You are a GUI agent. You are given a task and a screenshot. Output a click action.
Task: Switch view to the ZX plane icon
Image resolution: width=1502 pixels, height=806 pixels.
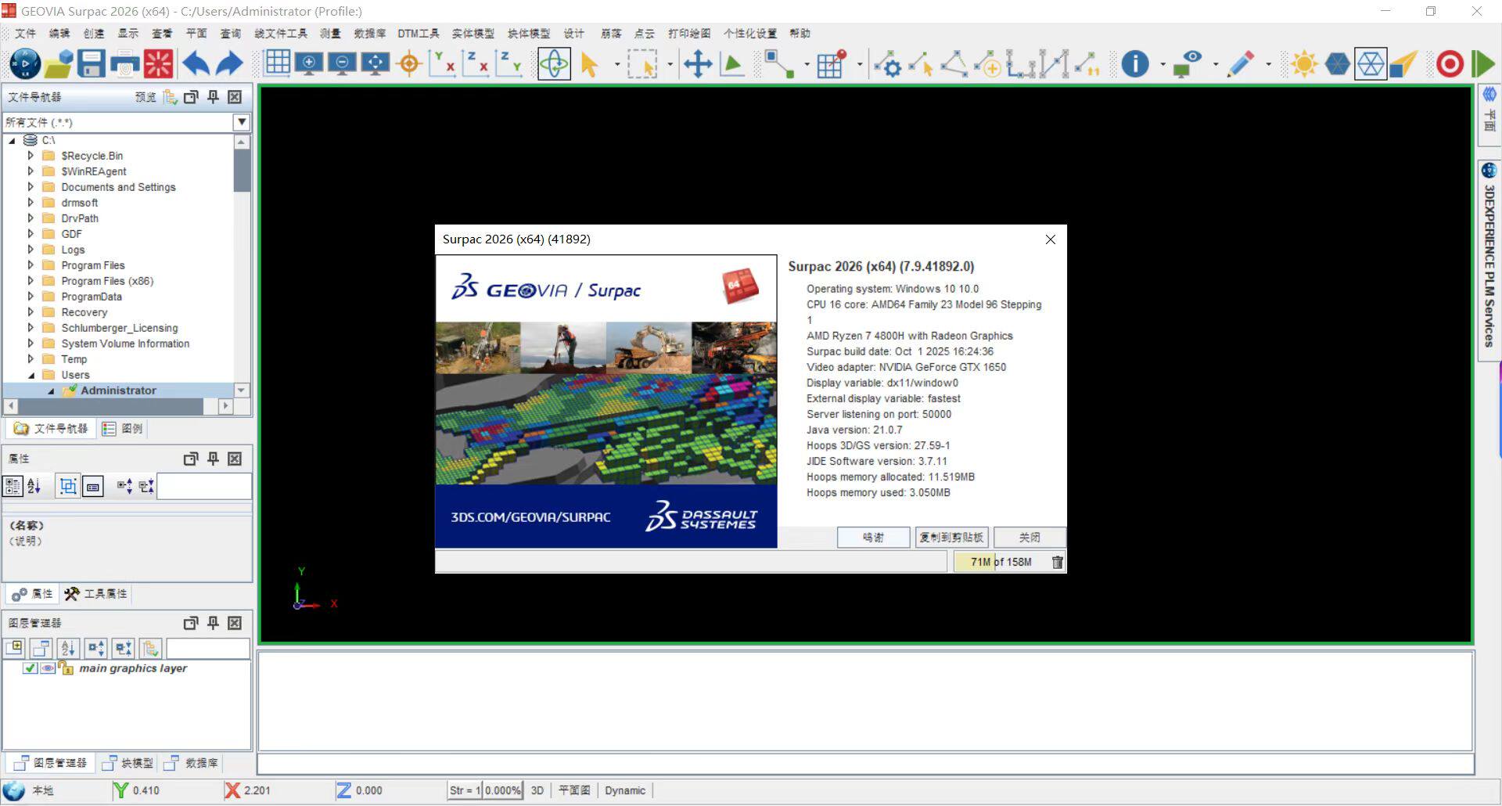point(476,63)
